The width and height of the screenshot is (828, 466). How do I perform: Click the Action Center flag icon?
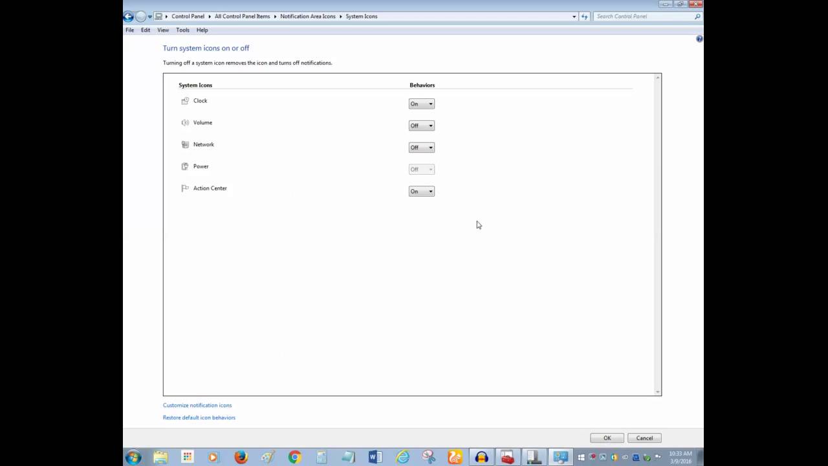(185, 188)
